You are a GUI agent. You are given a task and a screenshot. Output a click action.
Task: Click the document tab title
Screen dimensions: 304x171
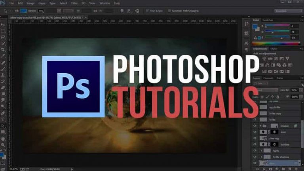coord(47,18)
